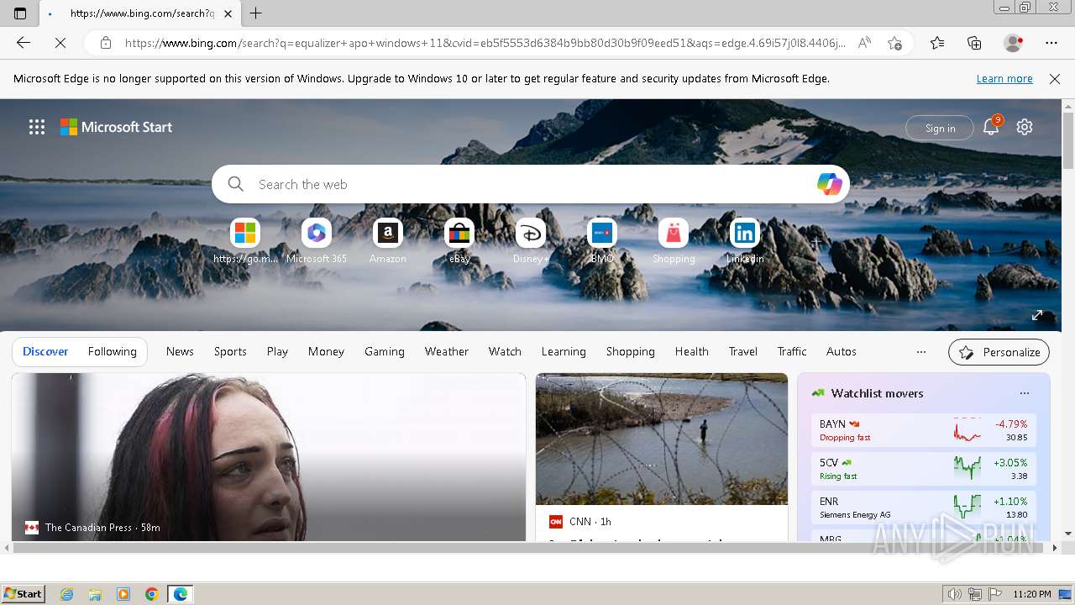Switch to the Following tab
1075x605 pixels.
click(x=112, y=352)
